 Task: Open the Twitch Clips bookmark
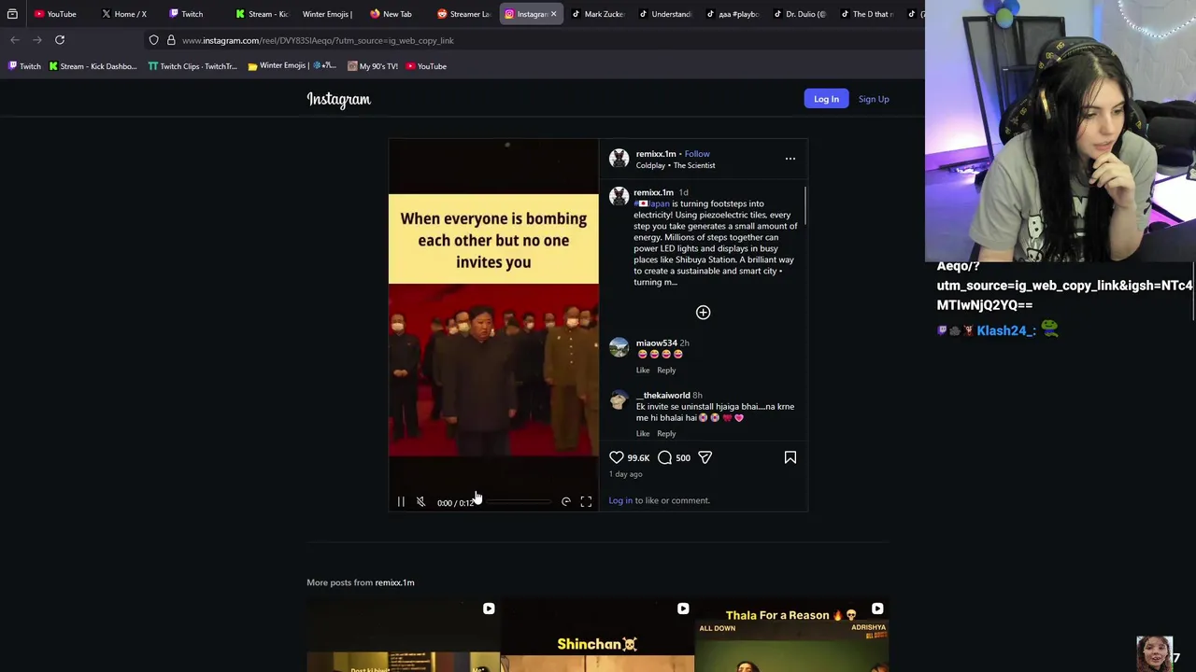pos(192,66)
